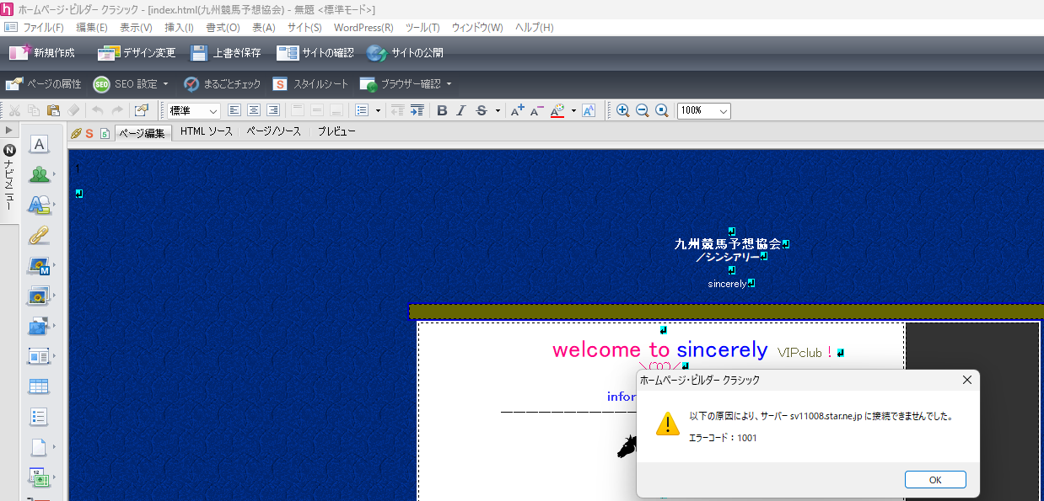Toggle bold formatting
This screenshot has width=1044, height=501.
[442, 110]
